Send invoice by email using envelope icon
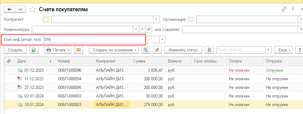 pyautogui.click(x=78, y=50)
